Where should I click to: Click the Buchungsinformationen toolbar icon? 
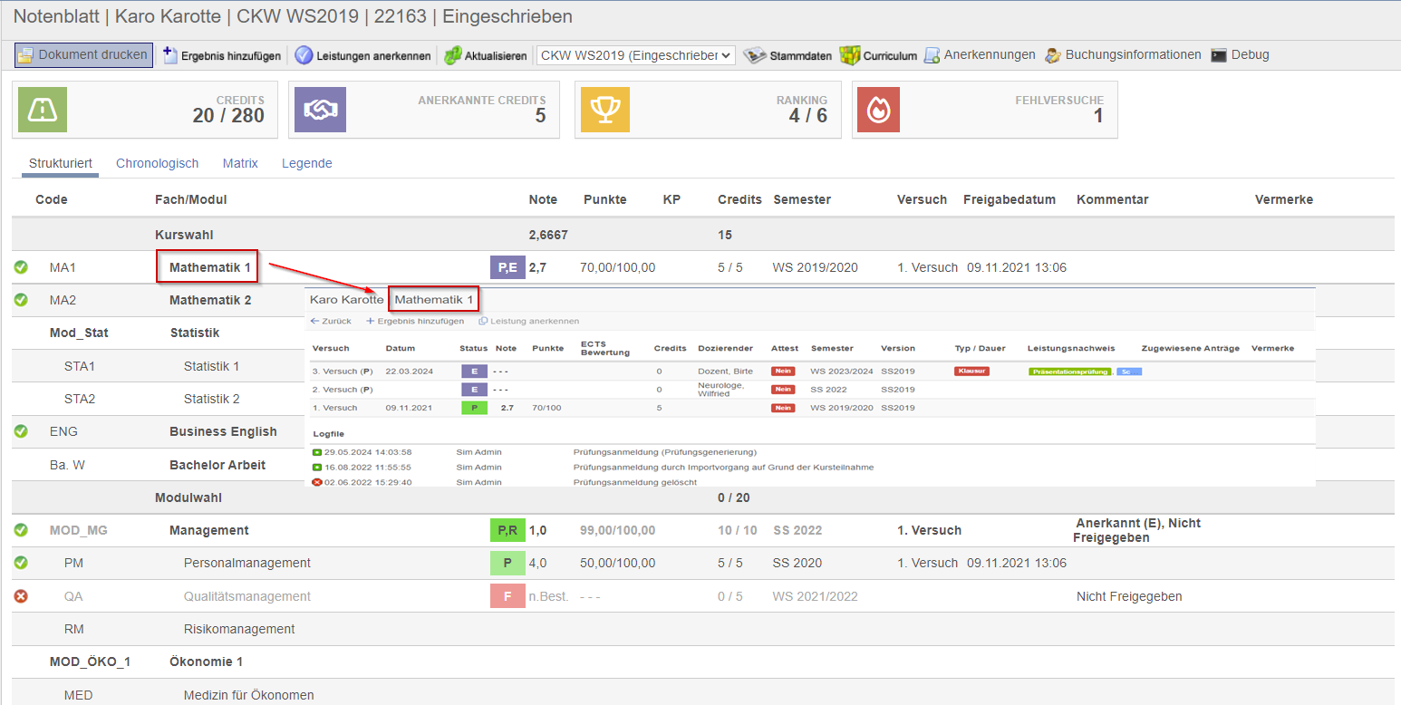click(x=1053, y=55)
